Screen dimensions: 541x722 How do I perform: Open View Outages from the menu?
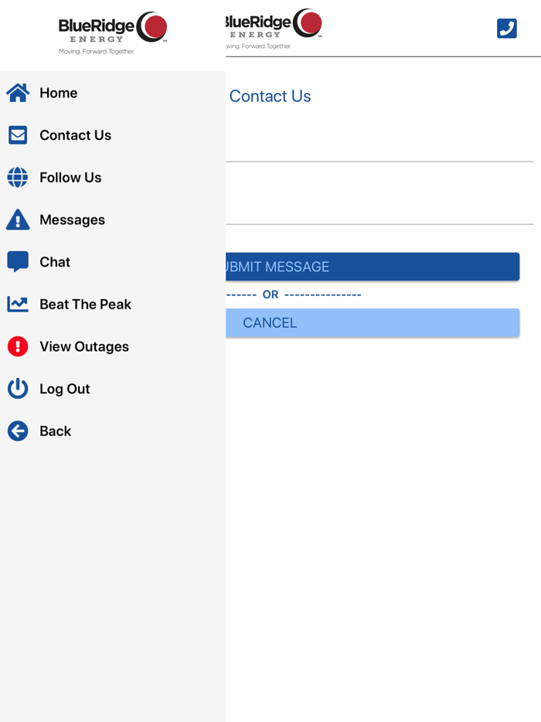coord(83,346)
